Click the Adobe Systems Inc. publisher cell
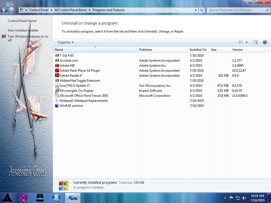The image size is (271, 203). coord(153,66)
